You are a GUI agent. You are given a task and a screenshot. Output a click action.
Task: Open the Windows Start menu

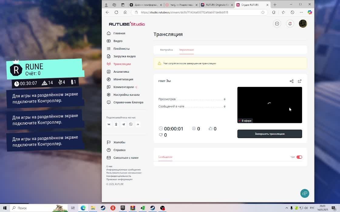pos(5,208)
